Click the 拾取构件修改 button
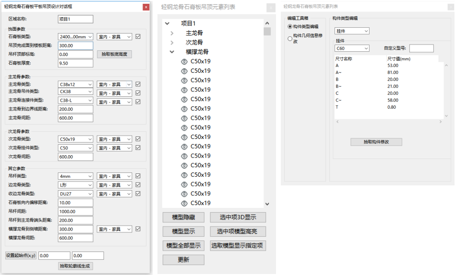Image resolution: width=456 pixels, height=275 pixels. coord(376,142)
